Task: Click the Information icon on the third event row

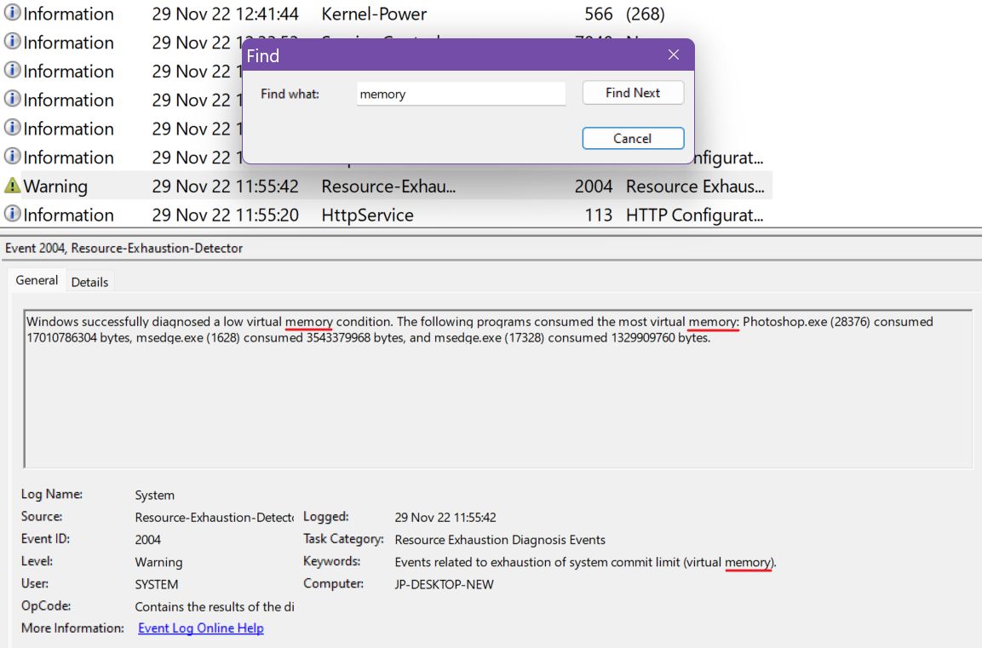Action: 12,72
